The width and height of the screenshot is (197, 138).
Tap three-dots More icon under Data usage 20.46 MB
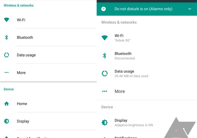point(104,91)
